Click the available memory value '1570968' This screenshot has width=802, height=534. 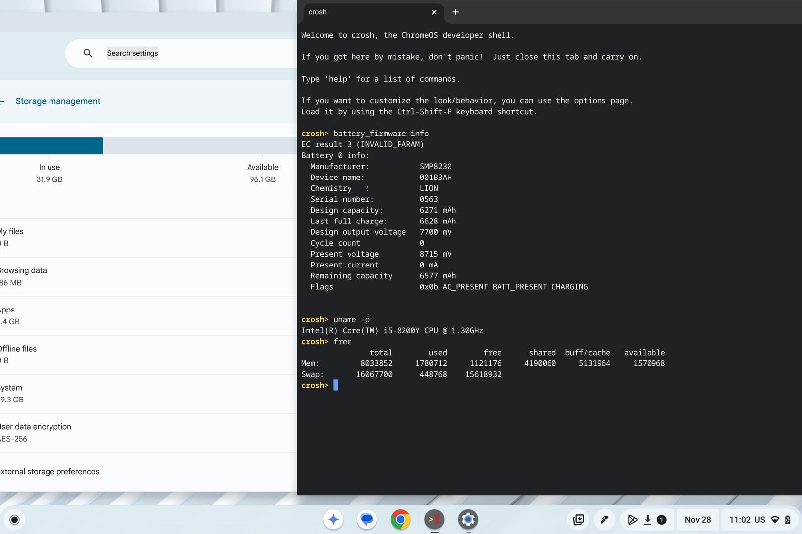649,363
